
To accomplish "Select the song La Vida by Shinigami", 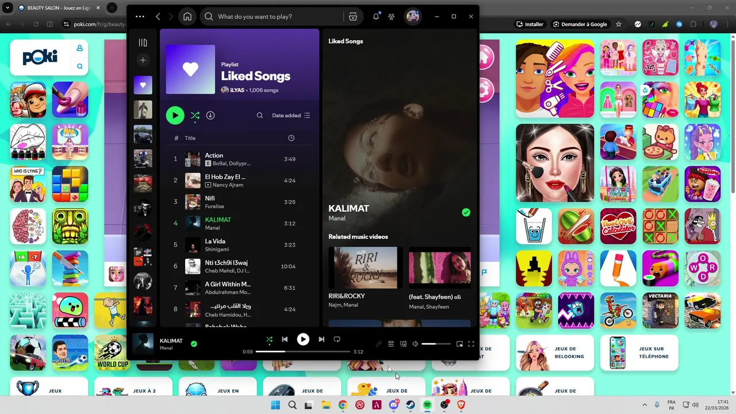I will [x=239, y=245].
